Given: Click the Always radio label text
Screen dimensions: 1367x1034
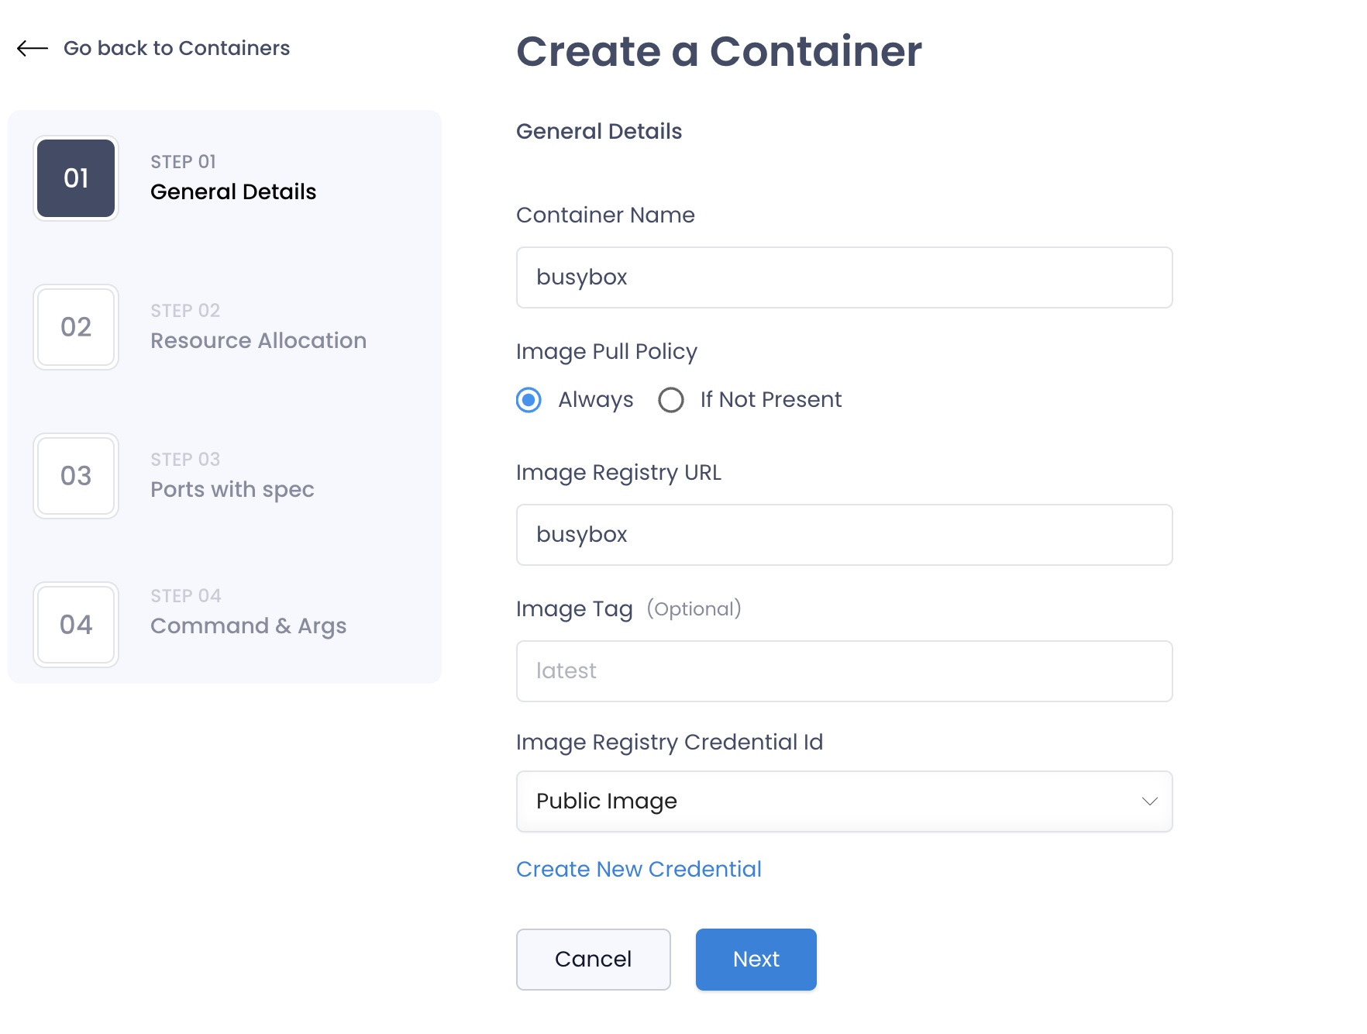Looking at the screenshot, I should pyautogui.click(x=595, y=400).
